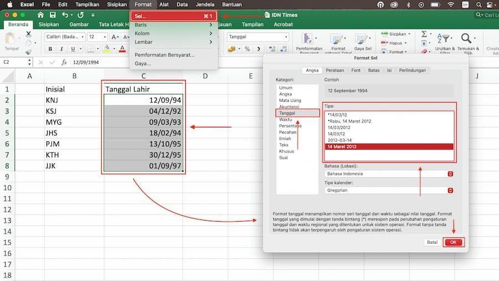Click the Undo arrow icon
Viewport: 499px width, 281px height.
click(x=65, y=15)
